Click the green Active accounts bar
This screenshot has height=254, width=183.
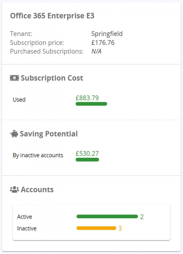coord(107,216)
